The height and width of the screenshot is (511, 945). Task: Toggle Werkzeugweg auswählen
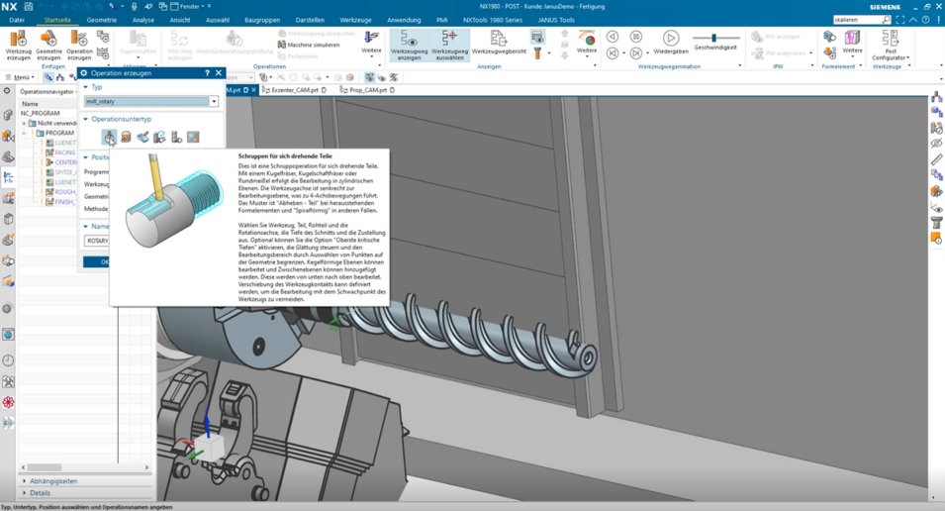pos(449,46)
